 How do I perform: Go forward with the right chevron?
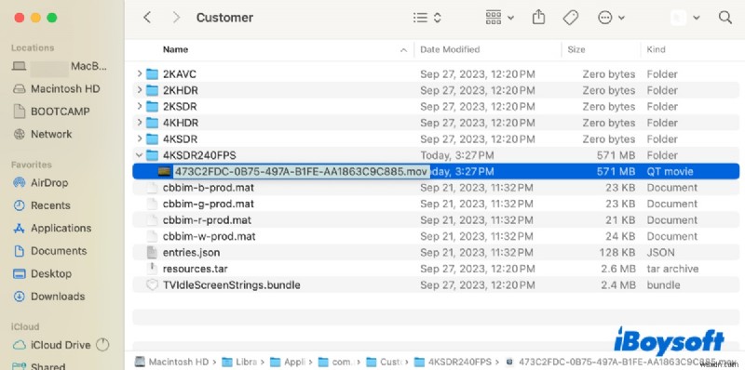(176, 18)
